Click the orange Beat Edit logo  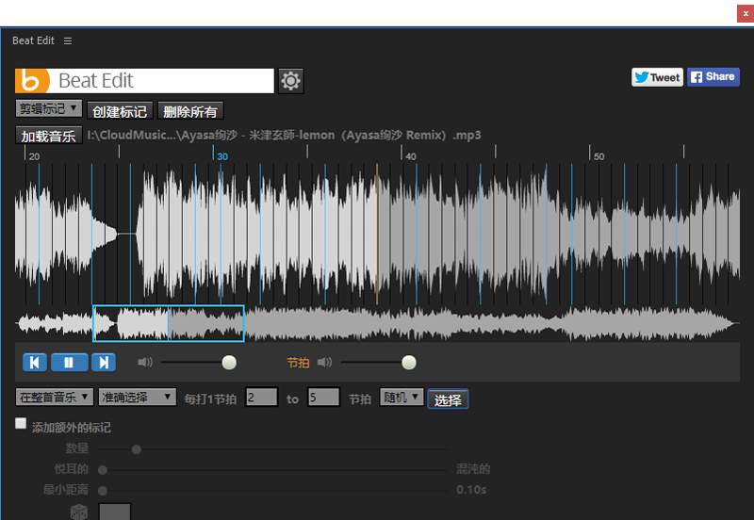coord(32,81)
